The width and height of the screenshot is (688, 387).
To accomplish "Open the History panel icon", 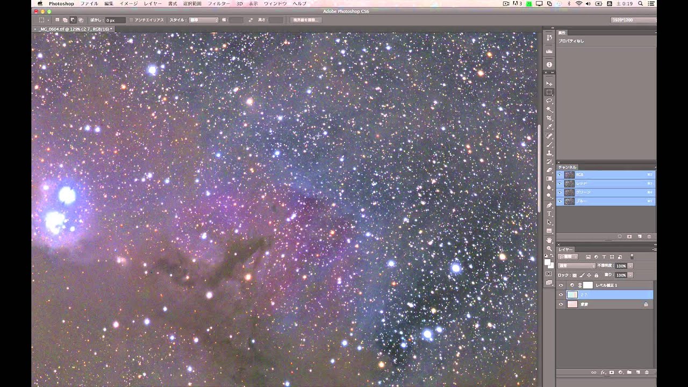I will pyautogui.click(x=549, y=38).
